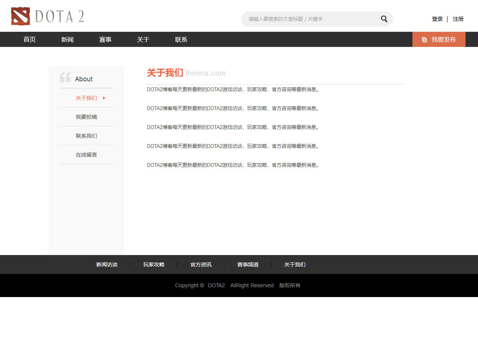Visit 玩家攻略 in the footer
Screen dimensions: 478x347
point(154,265)
